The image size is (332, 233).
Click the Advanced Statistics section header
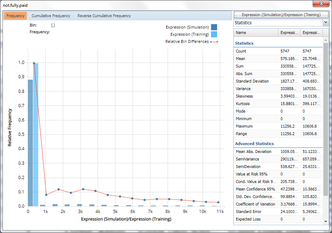pos(254,144)
